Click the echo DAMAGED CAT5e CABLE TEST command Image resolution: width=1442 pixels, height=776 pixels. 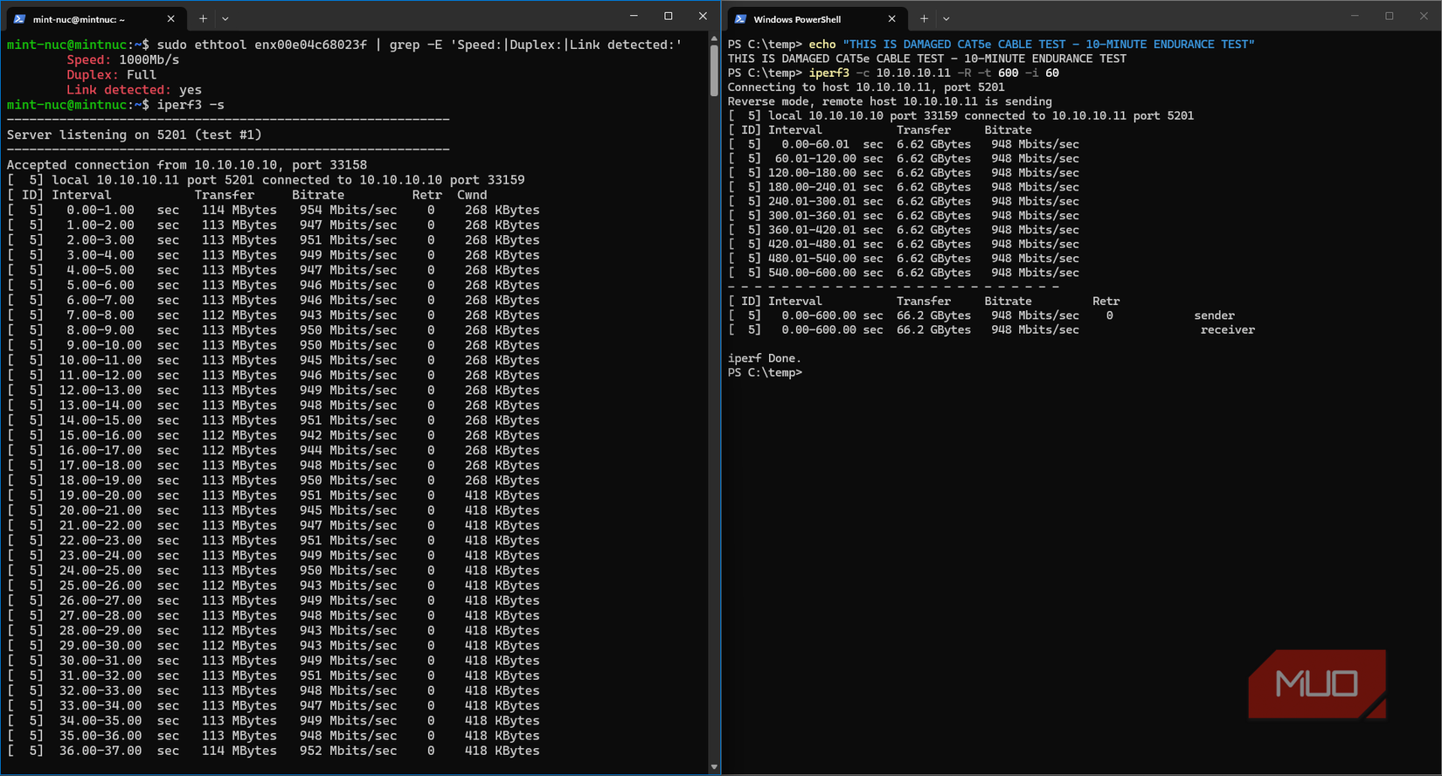point(1031,44)
